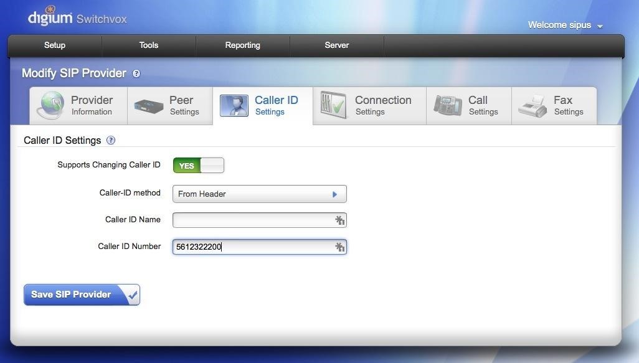Click the person icon for Caller ID Settings
Viewport: 639px width, 363px height.
coord(234,105)
